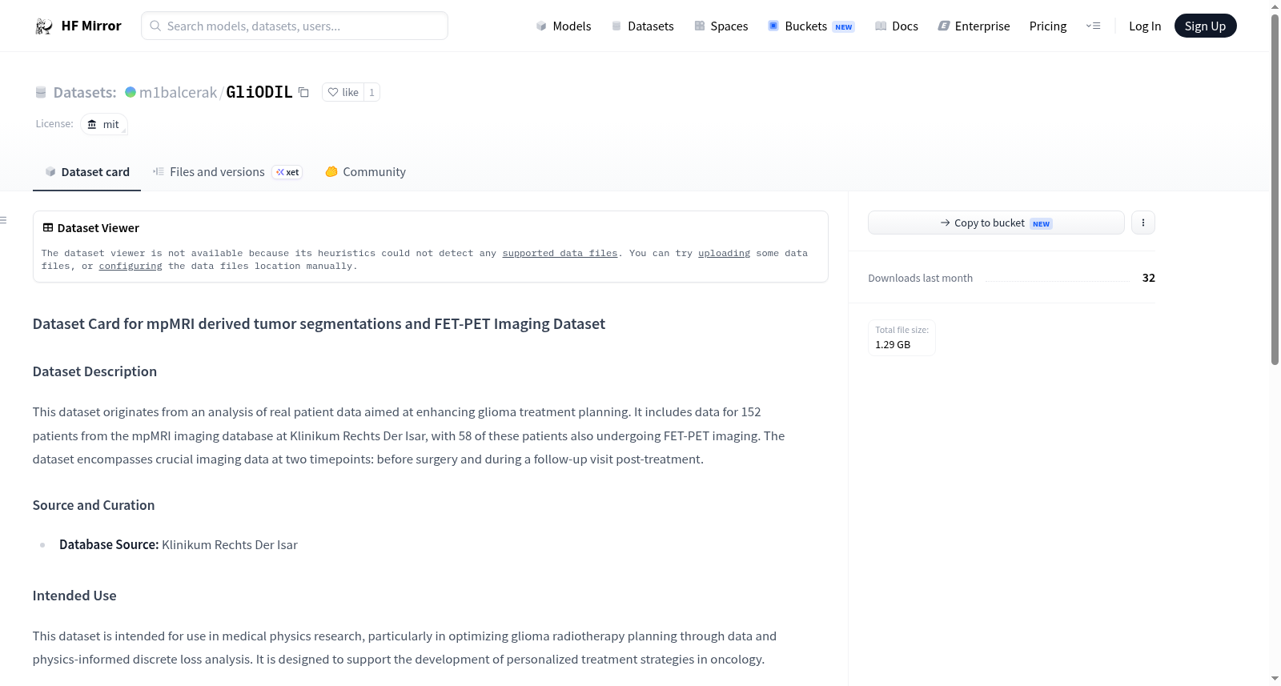Open the three-dot options menu beside Copy to bucket
Image resolution: width=1281 pixels, height=686 pixels.
[1143, 223]
